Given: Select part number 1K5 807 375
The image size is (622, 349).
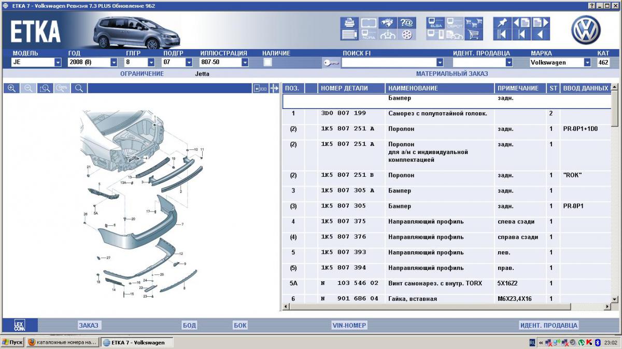Looking at the screenshot, I should (x=343, y=222).
